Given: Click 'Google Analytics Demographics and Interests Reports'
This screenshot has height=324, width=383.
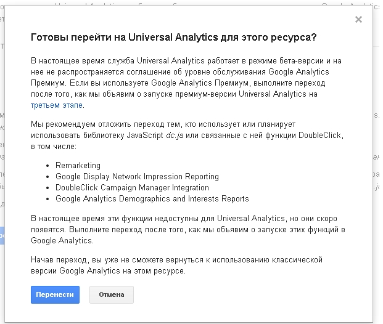Looking at the screenshot, I should pyautogui.click(x=152, y=198).
